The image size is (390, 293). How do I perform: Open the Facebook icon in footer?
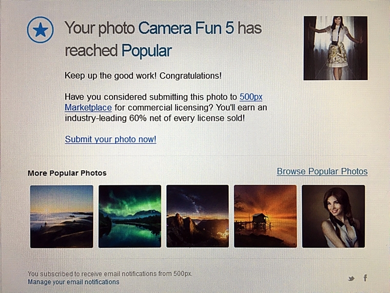365,278
